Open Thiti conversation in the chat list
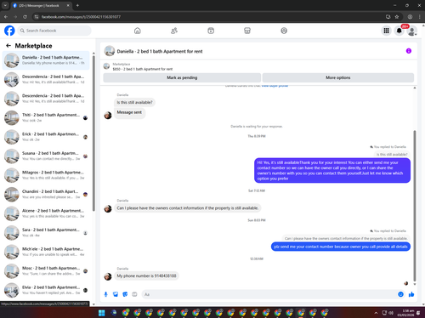The width and height of the screenshot is (425, 318). [x=46, y=117]
